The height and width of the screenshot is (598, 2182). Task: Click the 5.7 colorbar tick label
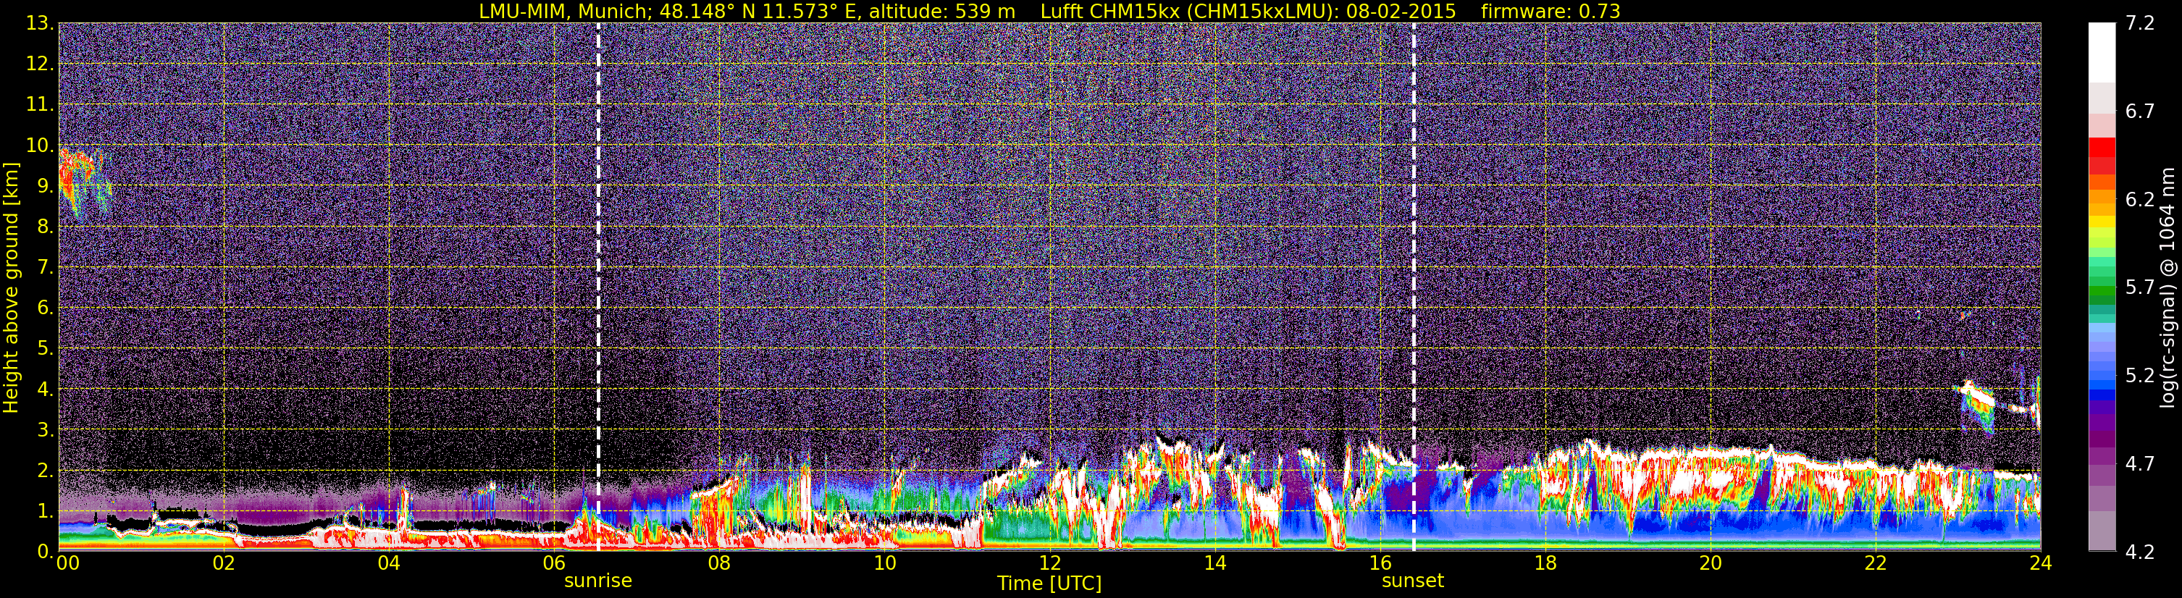click(x=2140, y=288)
